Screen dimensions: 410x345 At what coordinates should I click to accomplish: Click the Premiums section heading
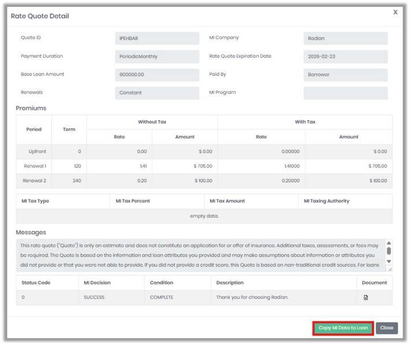(31, 108)
